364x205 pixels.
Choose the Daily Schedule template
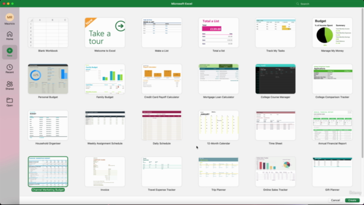pos(162,125)
